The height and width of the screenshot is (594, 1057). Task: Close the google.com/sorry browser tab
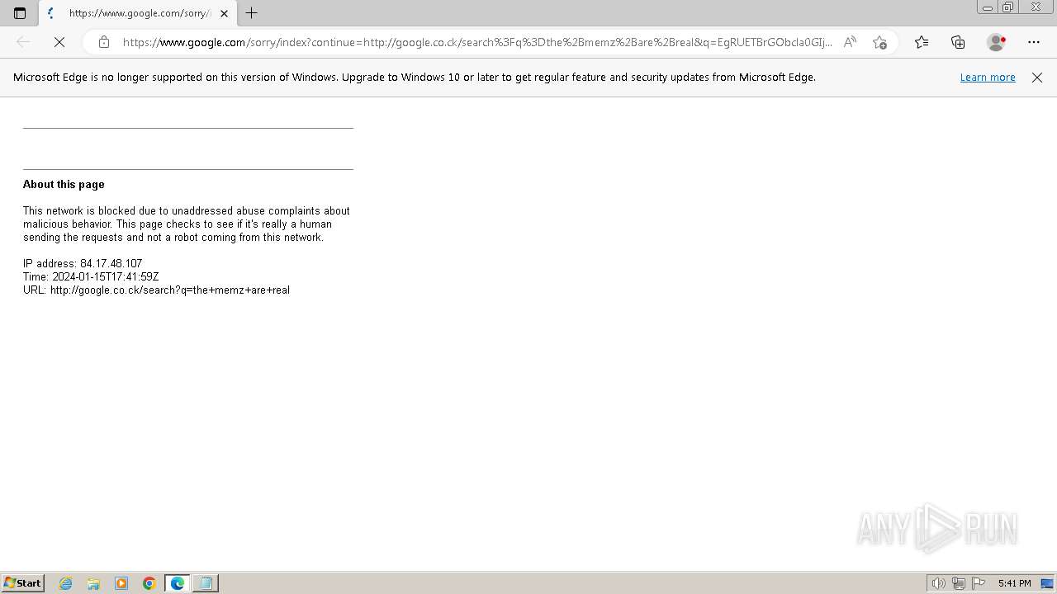coord(224,13)
